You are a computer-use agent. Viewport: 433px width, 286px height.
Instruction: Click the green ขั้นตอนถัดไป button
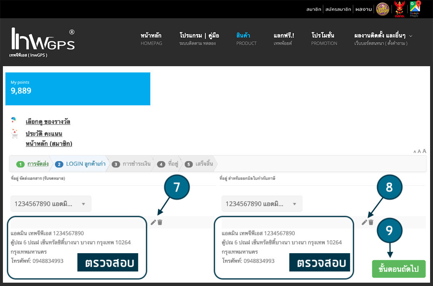(x=398, y=269)
